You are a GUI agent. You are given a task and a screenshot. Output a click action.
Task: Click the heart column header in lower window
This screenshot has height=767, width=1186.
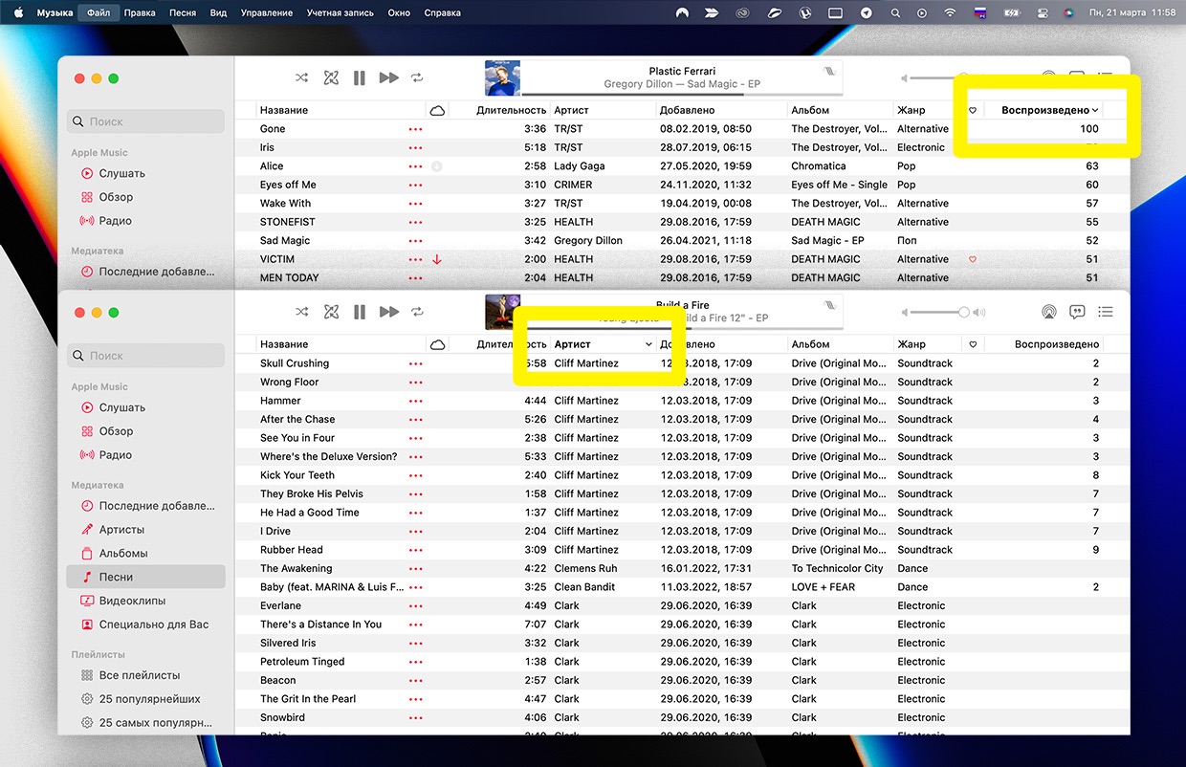[973, 344]
